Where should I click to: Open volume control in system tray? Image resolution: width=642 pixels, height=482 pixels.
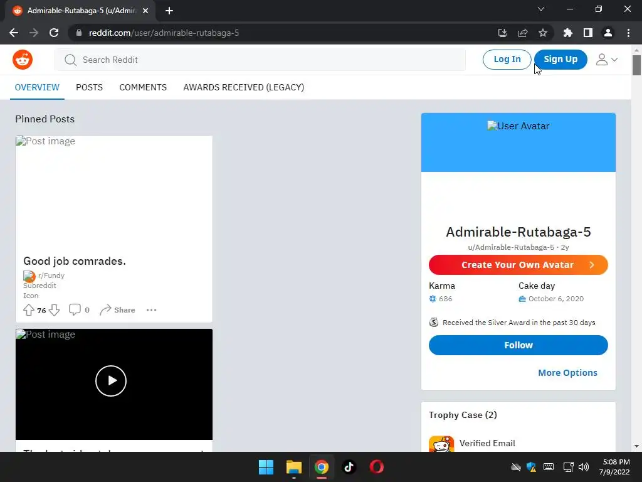(584, 467)
